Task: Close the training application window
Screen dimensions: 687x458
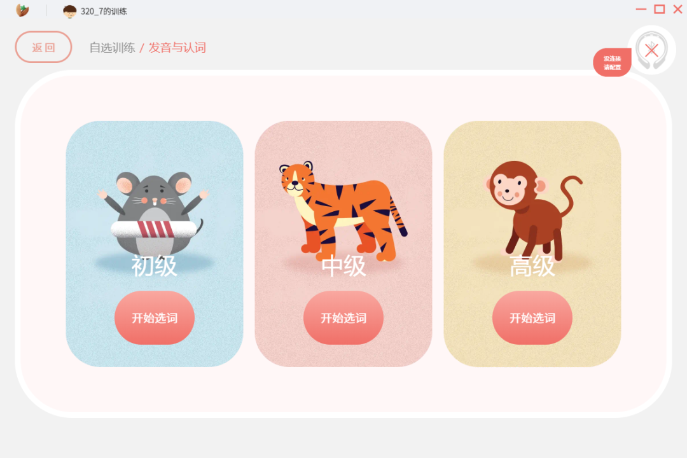Action: (677, 9)
